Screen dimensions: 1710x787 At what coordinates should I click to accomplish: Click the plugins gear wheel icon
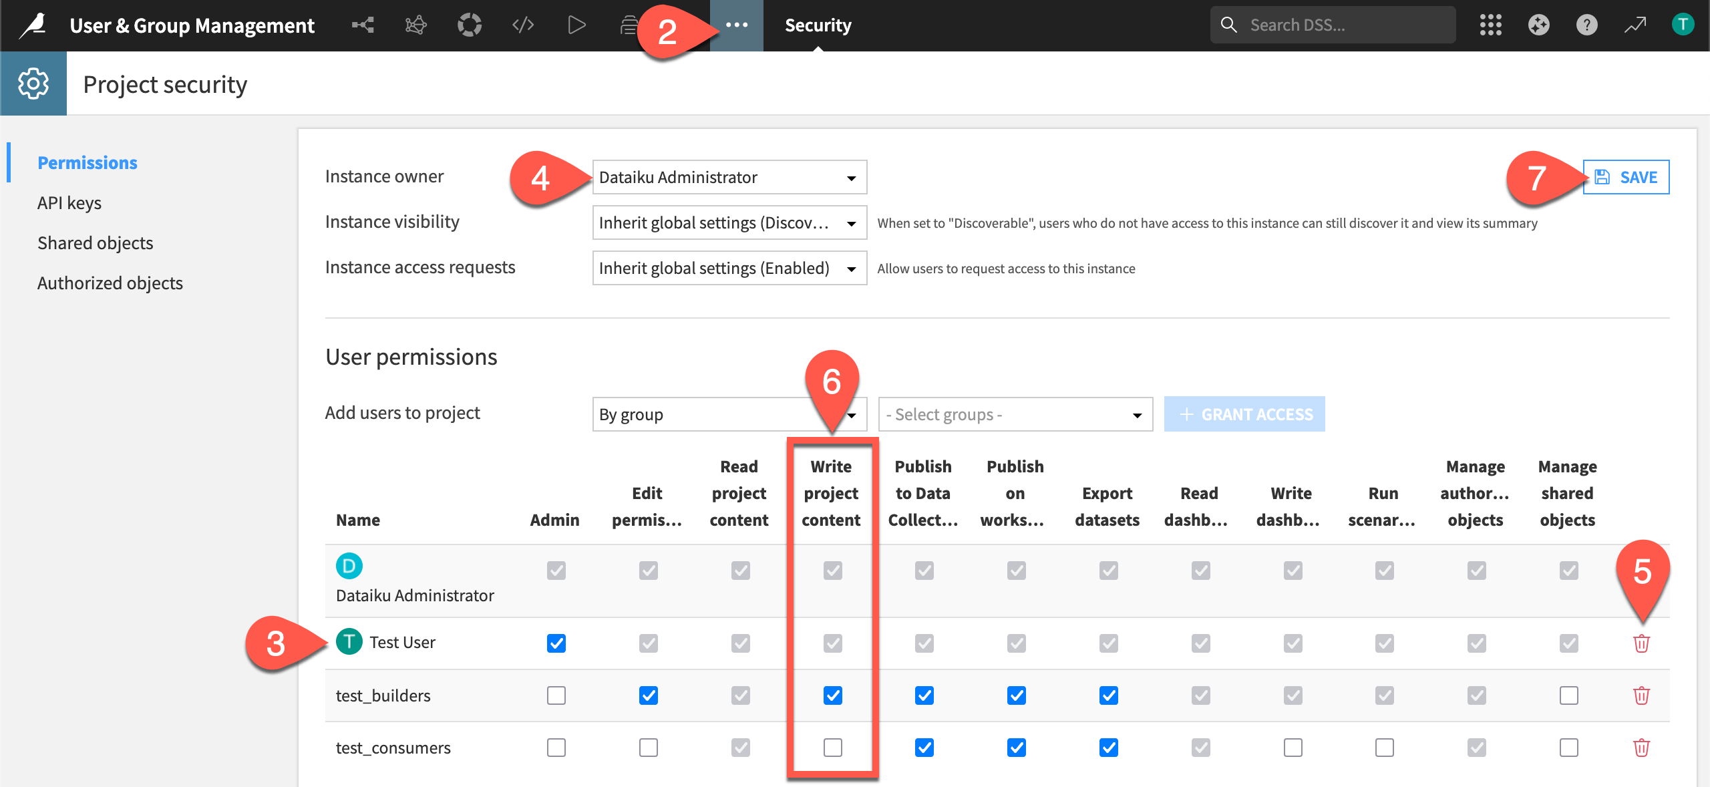tap(1538, 25)
